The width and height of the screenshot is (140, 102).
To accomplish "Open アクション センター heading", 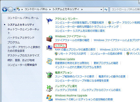I will click(66, 19).
